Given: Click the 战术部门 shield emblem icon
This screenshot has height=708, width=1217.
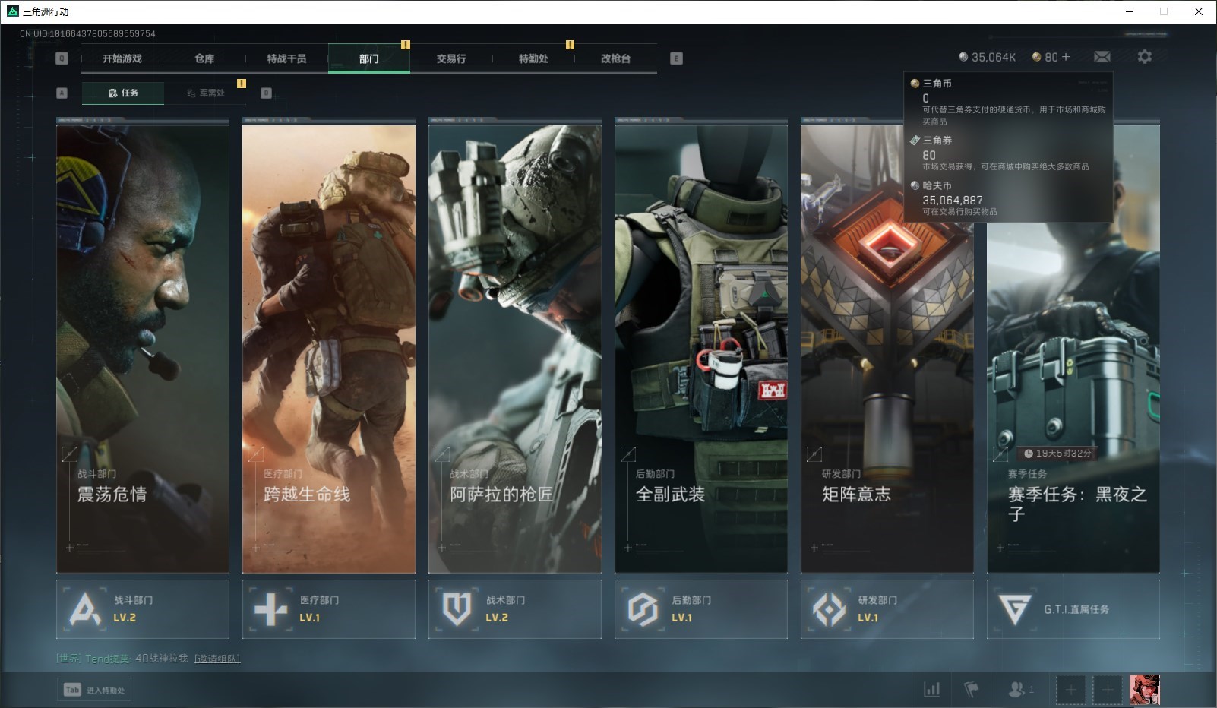Looking at the screenshot, I should coord(457,609).
